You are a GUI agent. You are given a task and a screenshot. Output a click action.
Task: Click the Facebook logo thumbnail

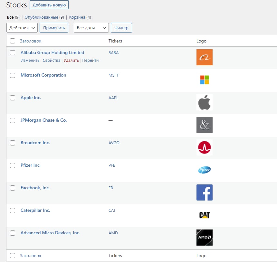point(205,192)
